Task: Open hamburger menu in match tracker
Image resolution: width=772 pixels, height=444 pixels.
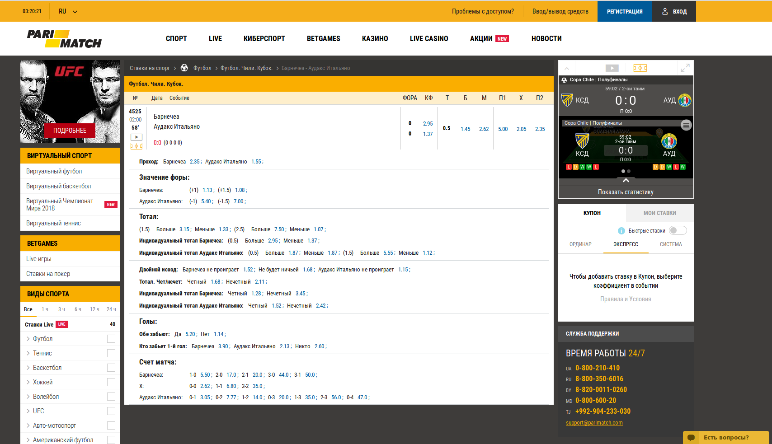Action: 686,125
